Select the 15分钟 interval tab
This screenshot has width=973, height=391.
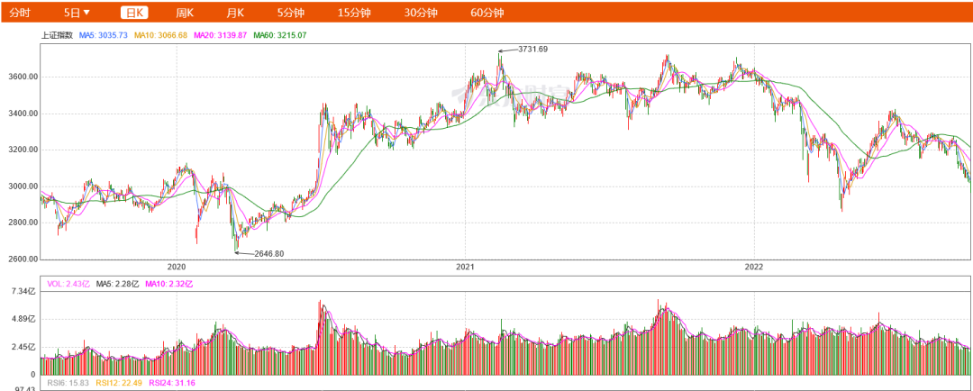[354, 13]
